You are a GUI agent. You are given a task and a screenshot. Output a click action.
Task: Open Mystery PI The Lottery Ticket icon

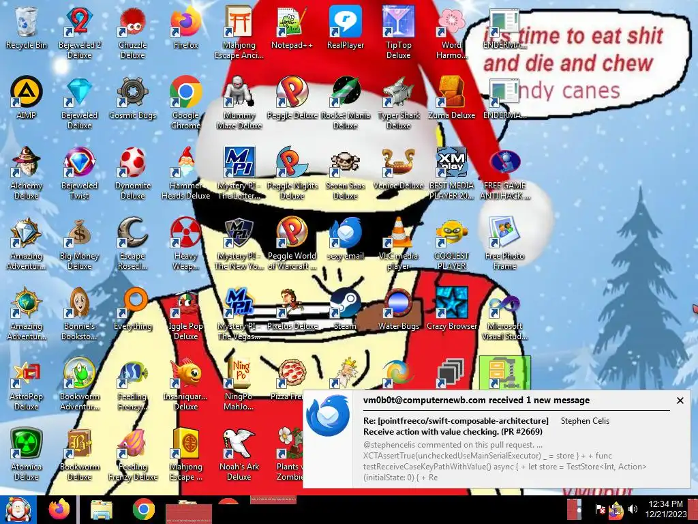pos(239,173)
